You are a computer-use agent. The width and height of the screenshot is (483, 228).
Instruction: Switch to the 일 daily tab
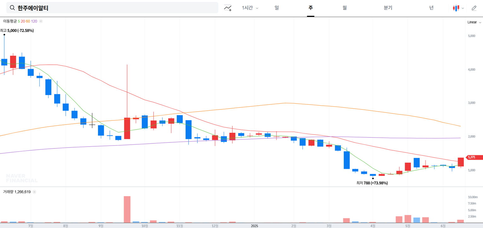click(x=277, y=8)
